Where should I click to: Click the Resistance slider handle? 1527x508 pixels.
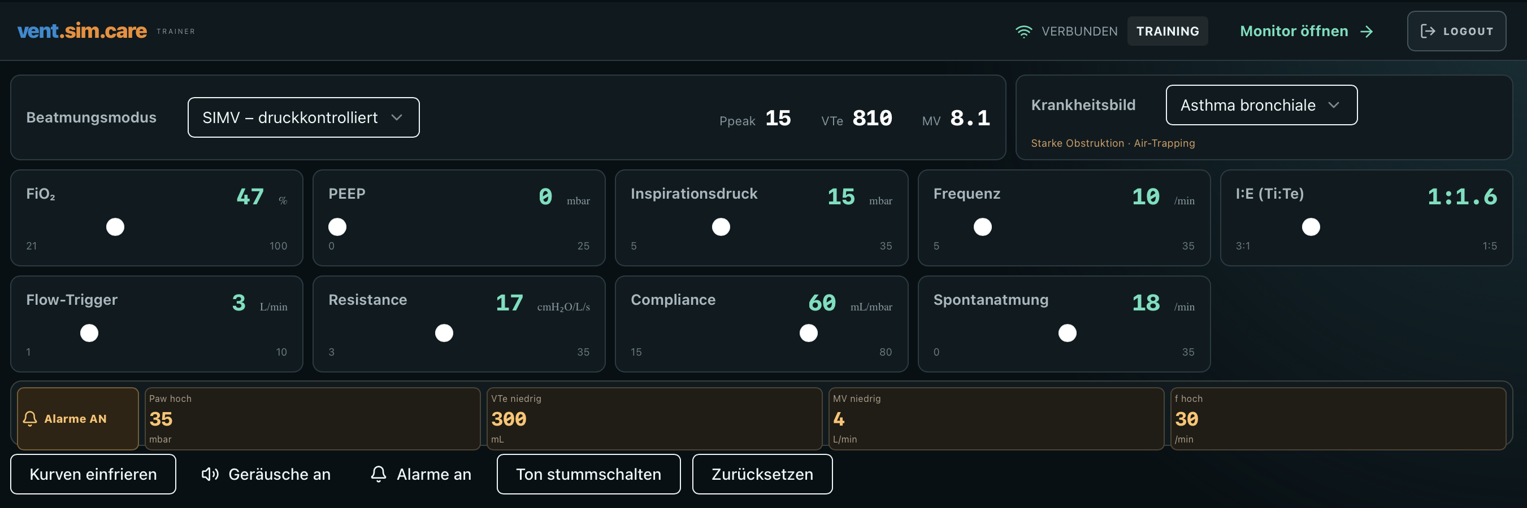pyautogui.click(x=444, y=333)
